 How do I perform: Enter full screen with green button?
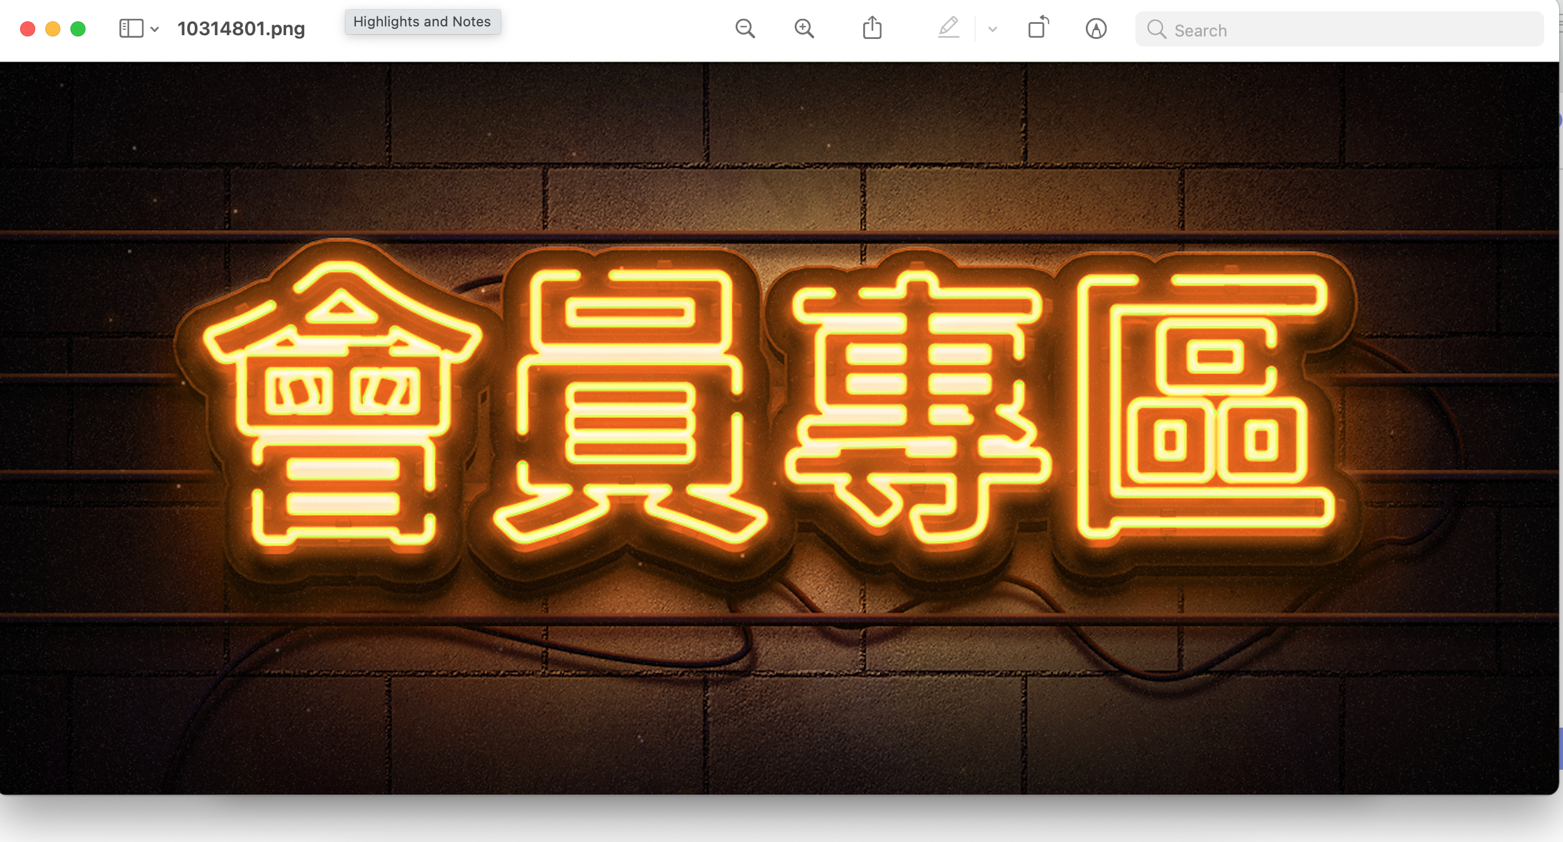coord(78,29)
